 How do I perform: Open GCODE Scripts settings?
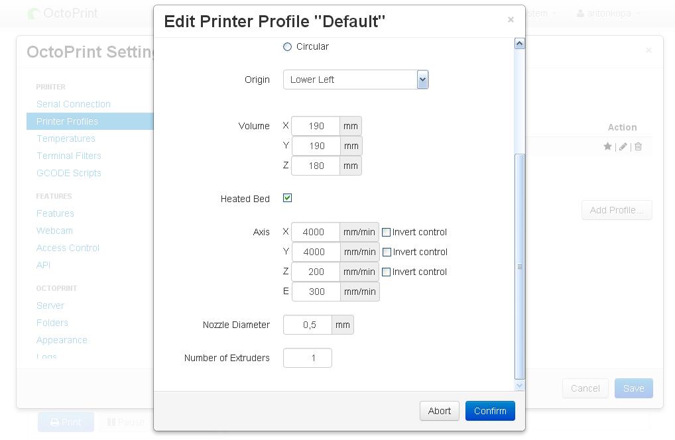click(x=69, y=173)
